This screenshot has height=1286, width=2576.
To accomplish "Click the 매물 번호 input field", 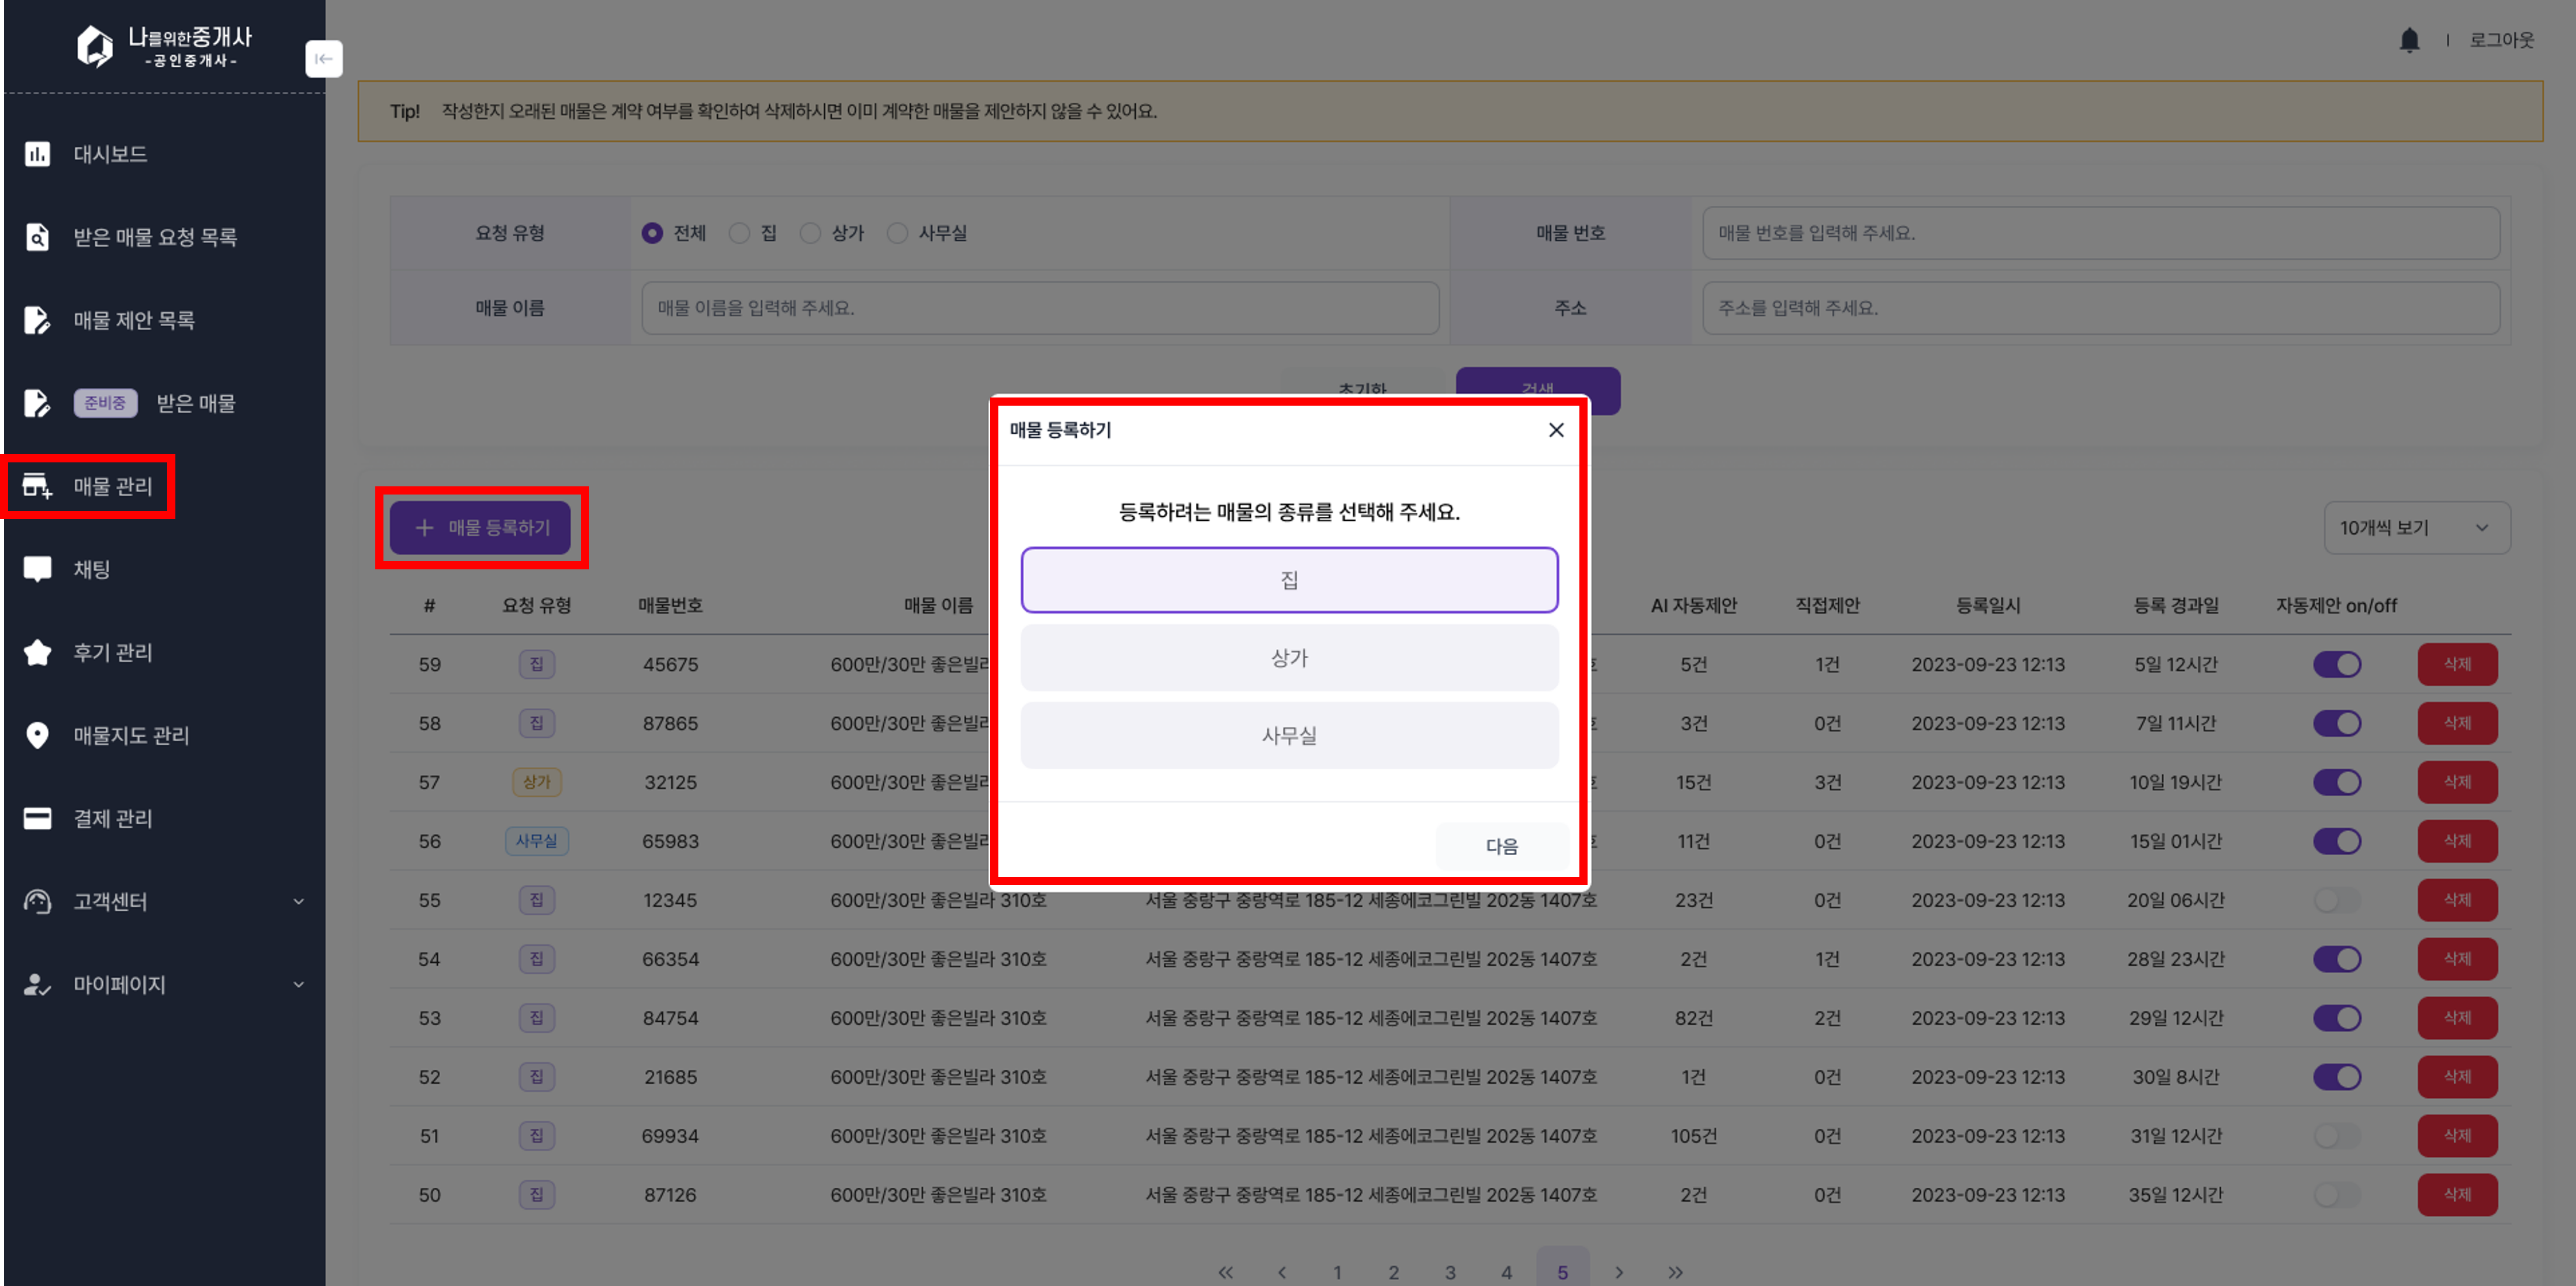I will 2101,233.
